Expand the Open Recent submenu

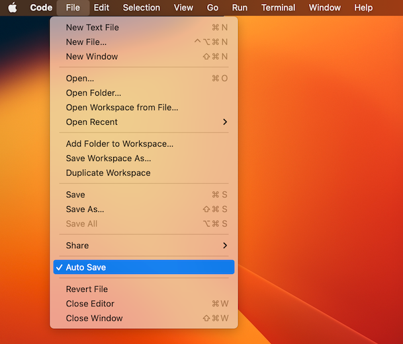224,122
